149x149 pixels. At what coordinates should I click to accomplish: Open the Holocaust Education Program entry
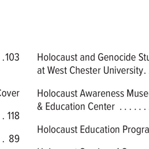point(93,130)
